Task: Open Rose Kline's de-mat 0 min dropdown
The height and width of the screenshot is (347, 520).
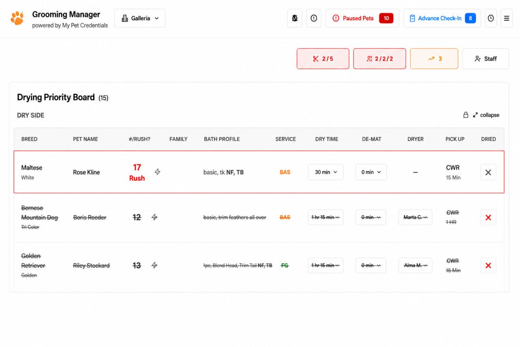Action: click(x=371, y=172)
